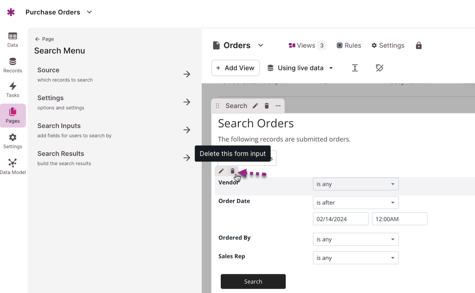The height and width of the screenshot is (293, 475).
Task: Delete the Vendor form input
Action: point(232,171)
